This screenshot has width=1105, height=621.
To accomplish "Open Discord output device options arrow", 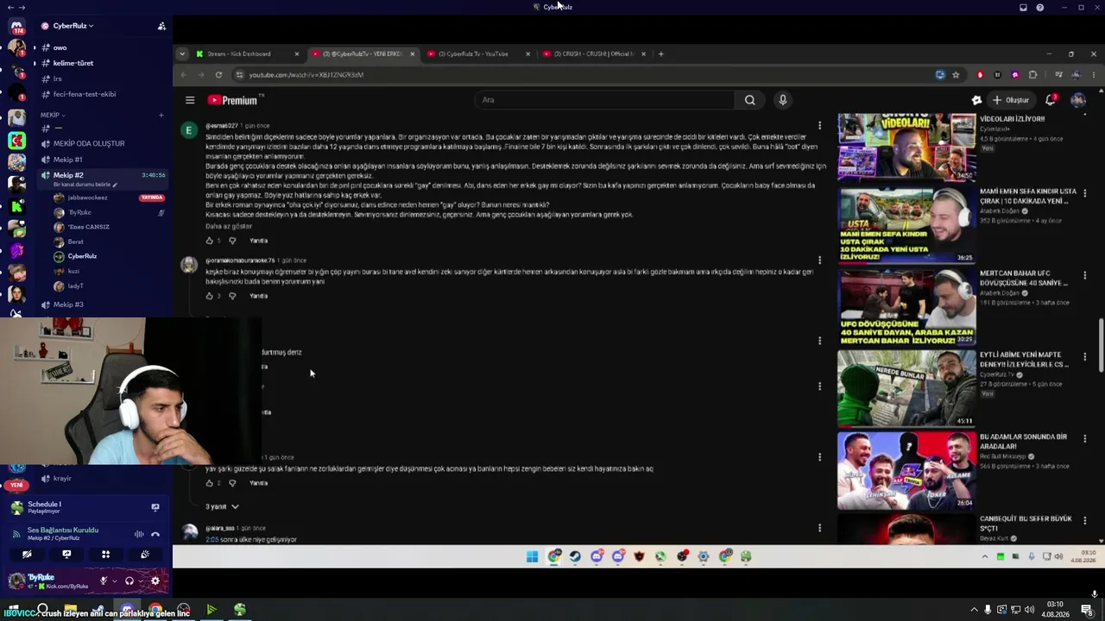I will pos(141,581).
